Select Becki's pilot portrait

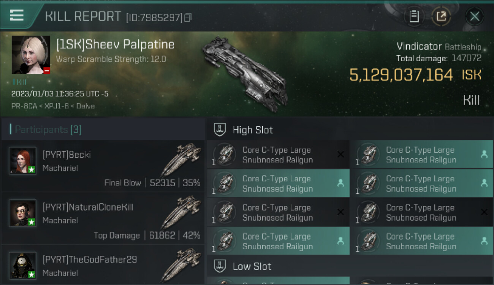click(23, 161)
